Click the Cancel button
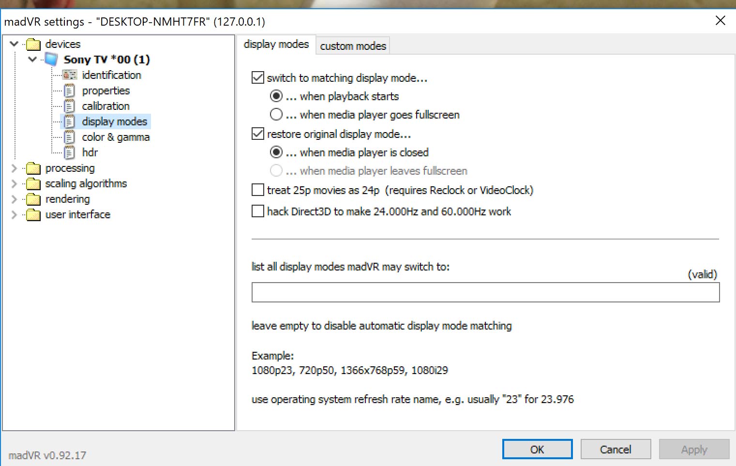 point(616,449)
